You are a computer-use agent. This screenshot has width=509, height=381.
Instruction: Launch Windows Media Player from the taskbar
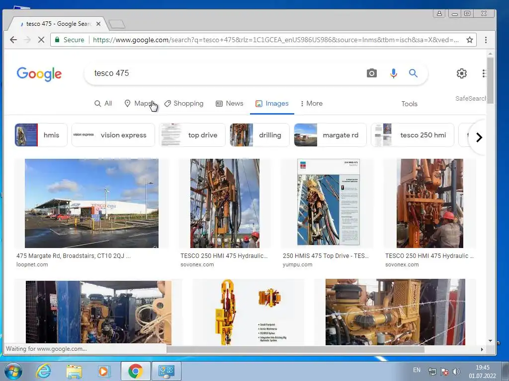(x=104, y=371)
